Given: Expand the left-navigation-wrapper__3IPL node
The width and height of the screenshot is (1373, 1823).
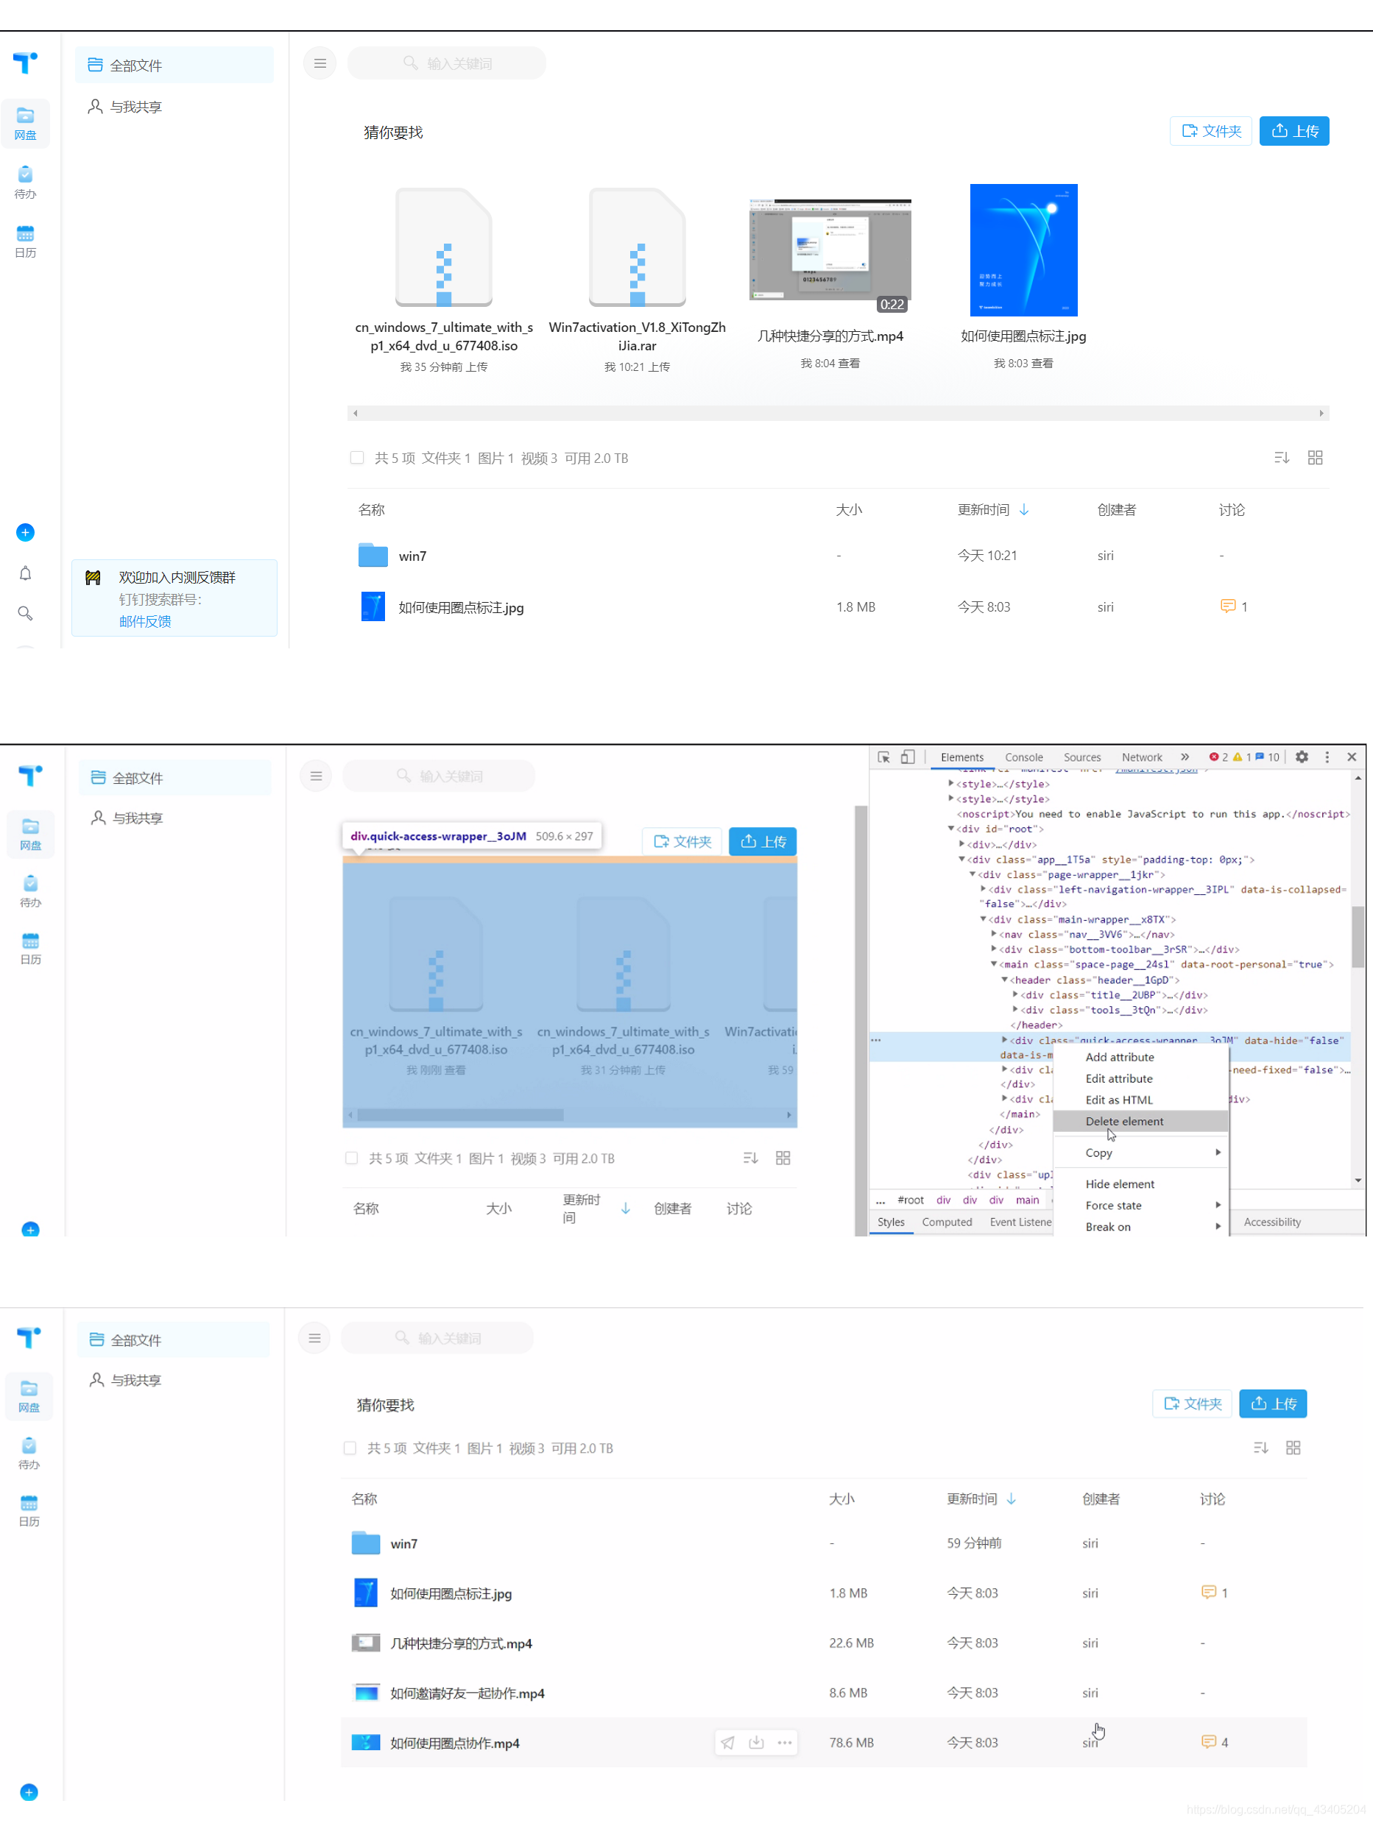Looking at the screenshot, I should tap(983, 888).
